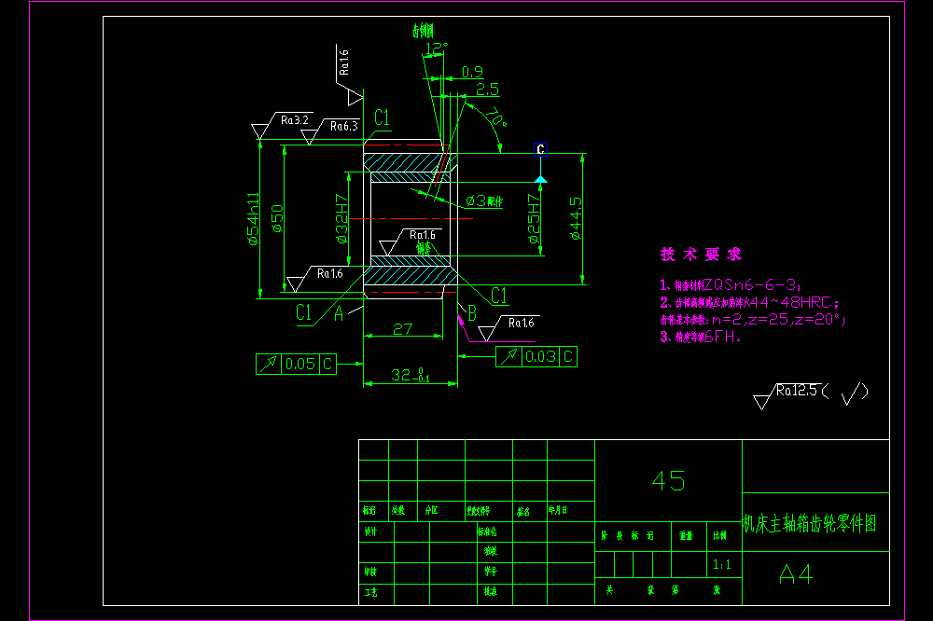Select the 批准 cell label
Viewport: 933px width, 621px height.
pyautogui.click(x=491, y=591)
